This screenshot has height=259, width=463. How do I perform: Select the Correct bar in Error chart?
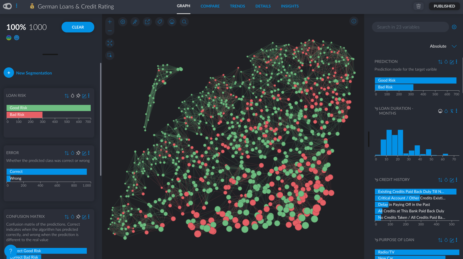pyautogui.click(x=47, y=172)
